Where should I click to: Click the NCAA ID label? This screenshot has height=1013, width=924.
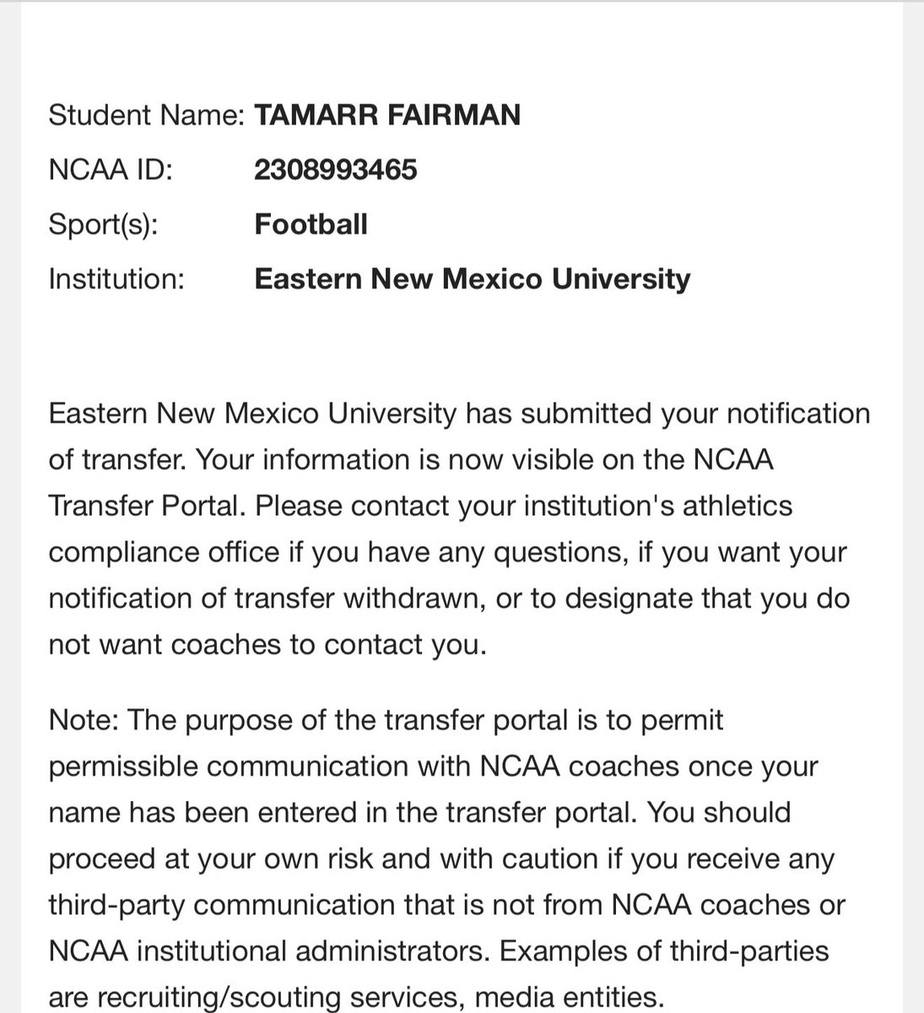tap(111, 170)
